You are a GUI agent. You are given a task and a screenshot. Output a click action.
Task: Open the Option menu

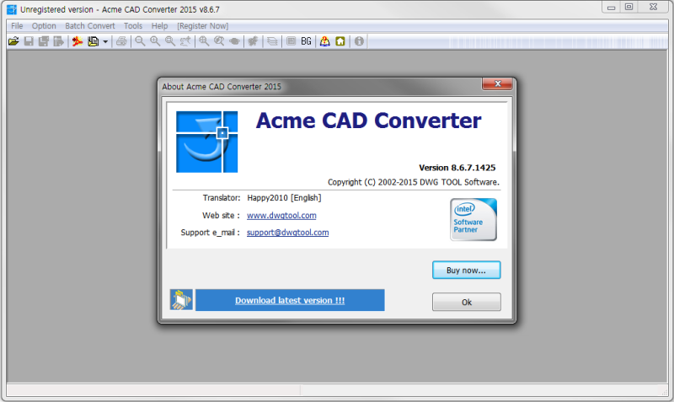click(x=44, y=26)
